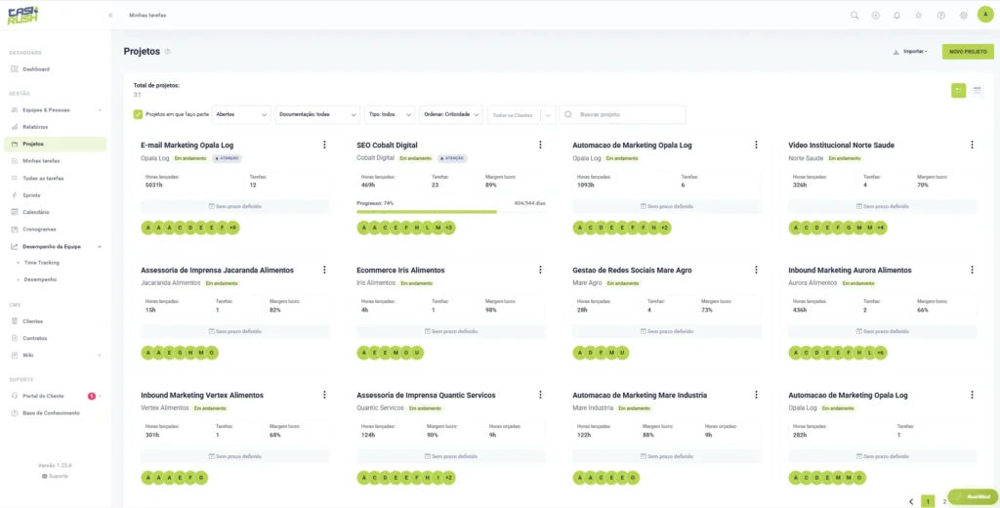Open Desempenho submenu item
The height and width of the screenshot is (508, 1000).
click(x=40, y=279)
